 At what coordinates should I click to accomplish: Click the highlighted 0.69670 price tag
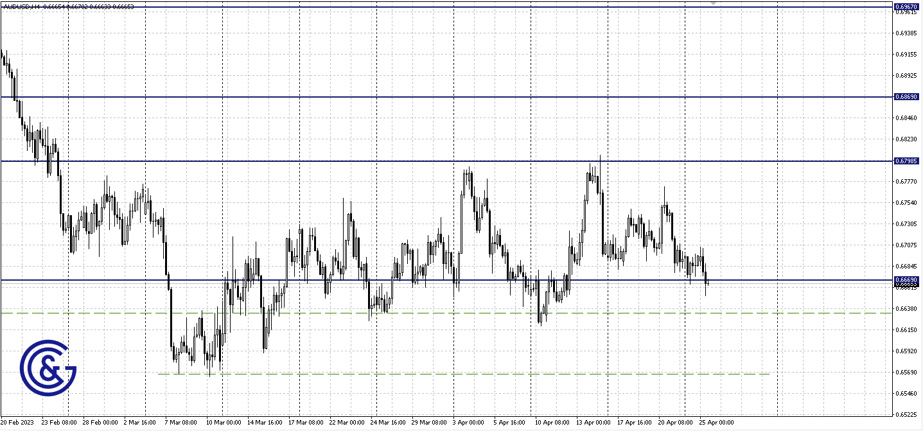click(908, 6)
